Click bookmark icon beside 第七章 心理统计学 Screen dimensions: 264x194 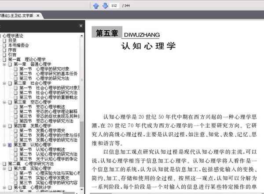[x=10, y=187]
